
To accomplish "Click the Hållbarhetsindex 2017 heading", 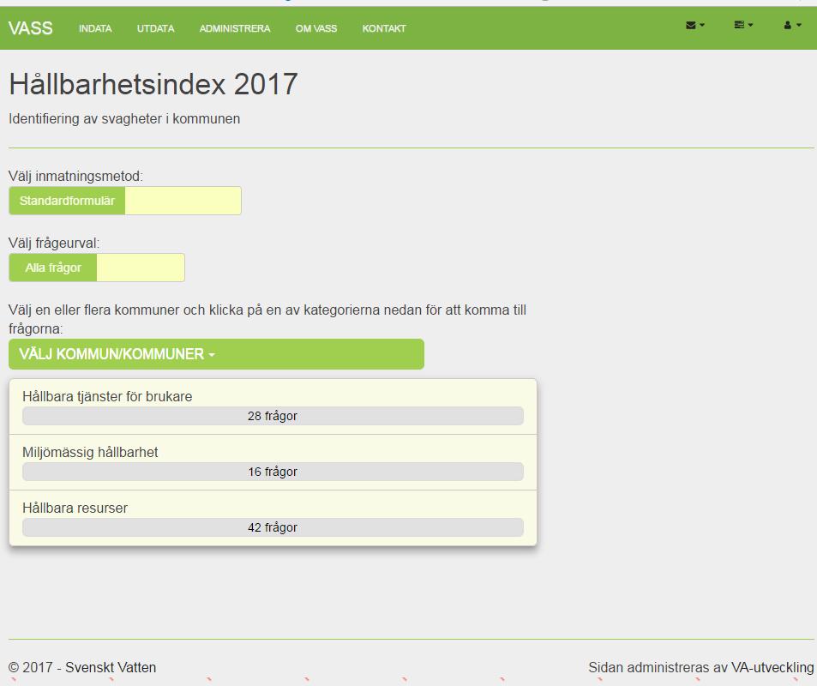I will 153,84.
